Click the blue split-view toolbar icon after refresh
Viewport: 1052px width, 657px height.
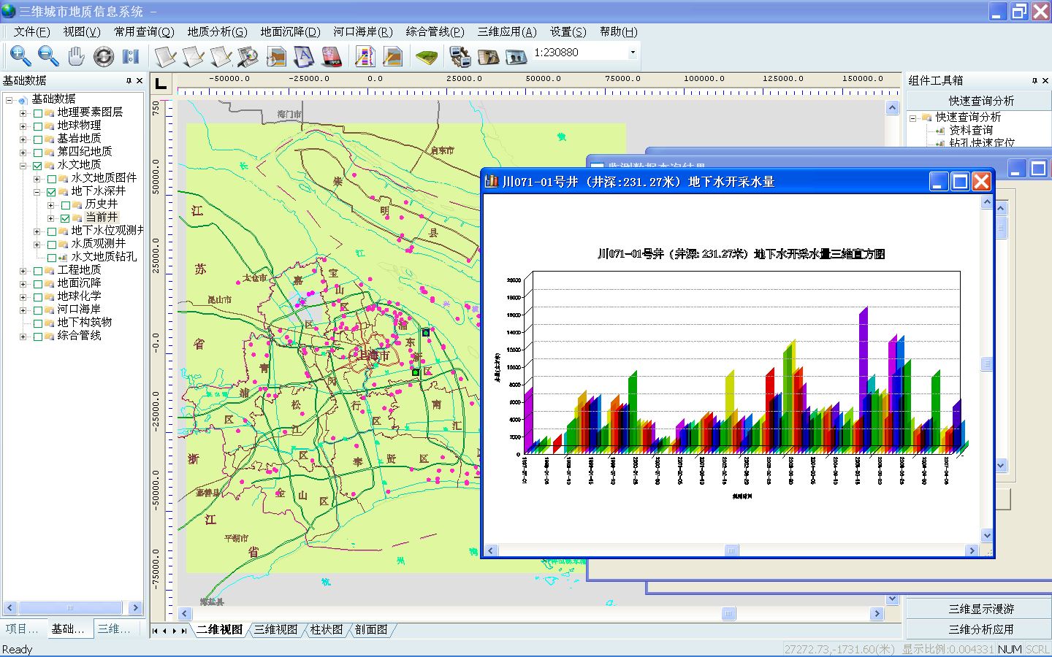pos(131,56)
